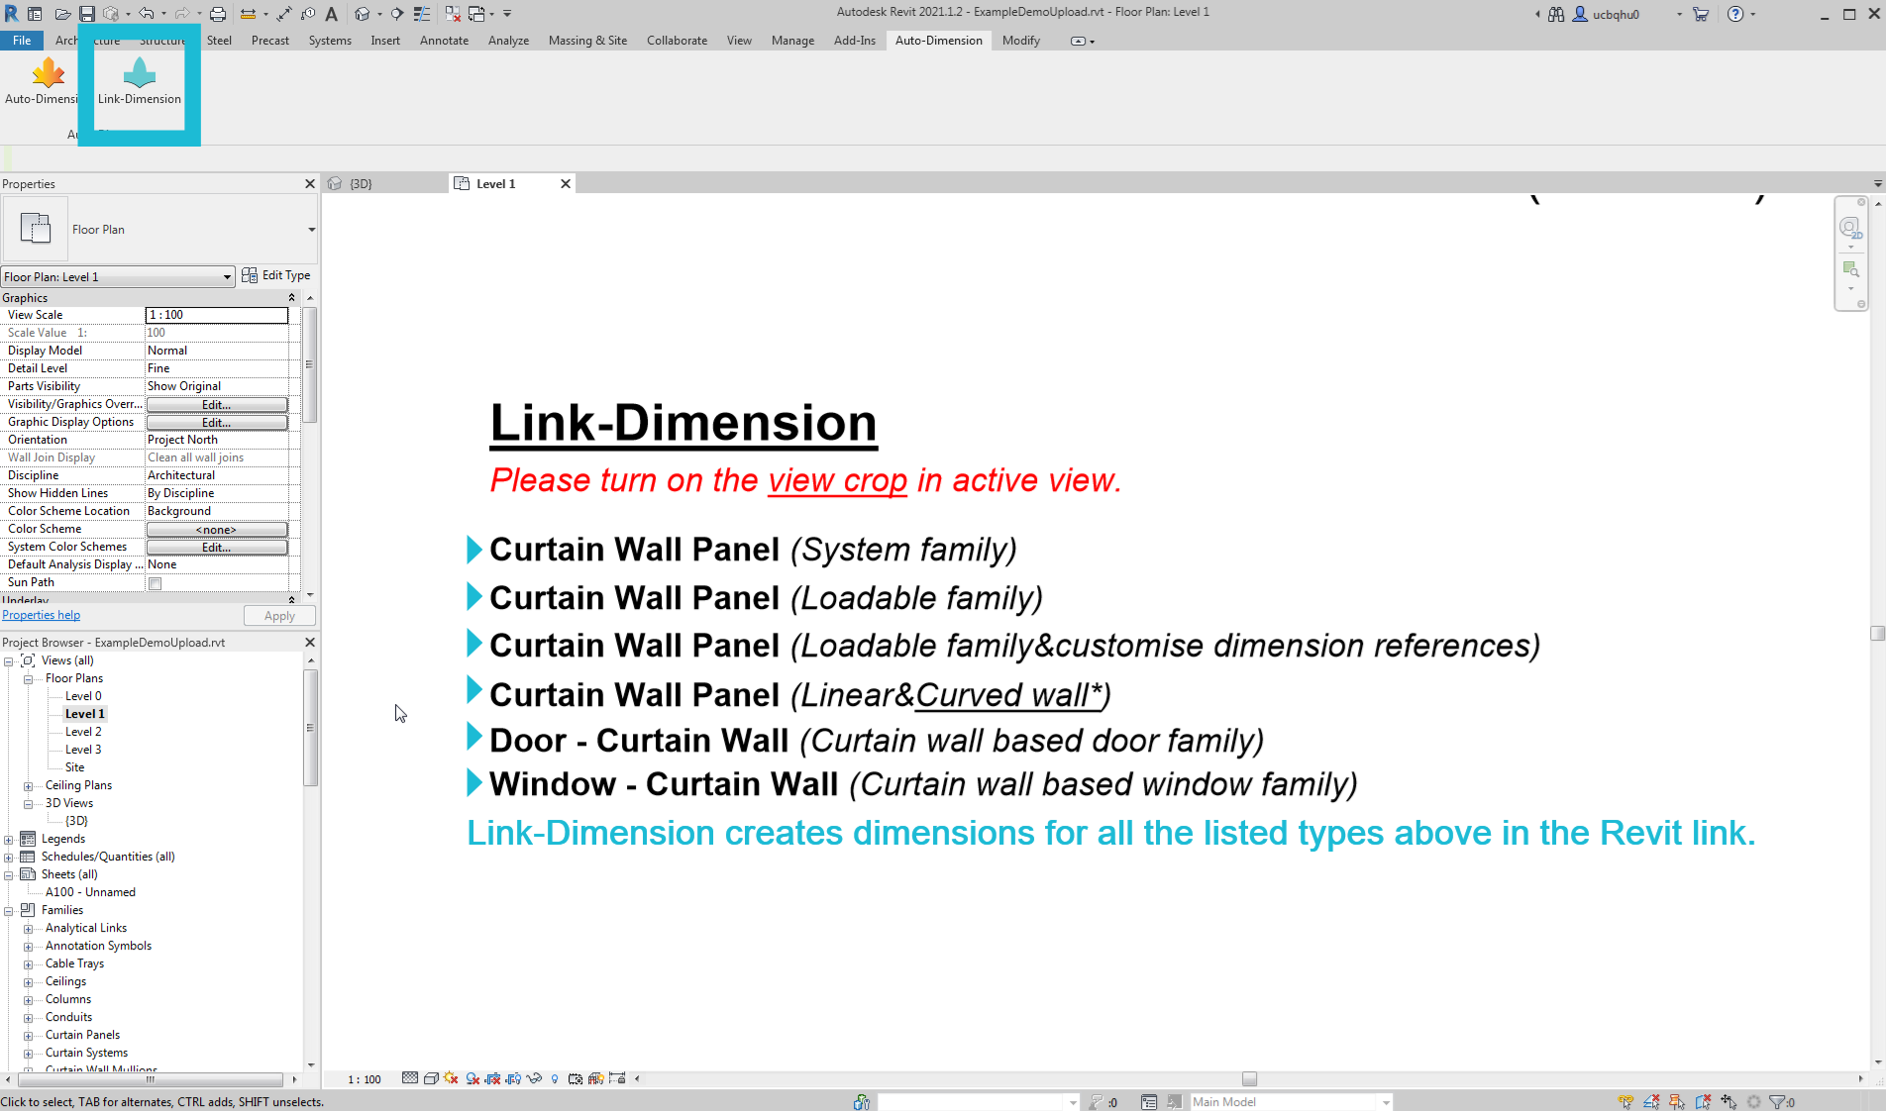Run the Auto-Dimension ribbon tool

click(42, 81)
